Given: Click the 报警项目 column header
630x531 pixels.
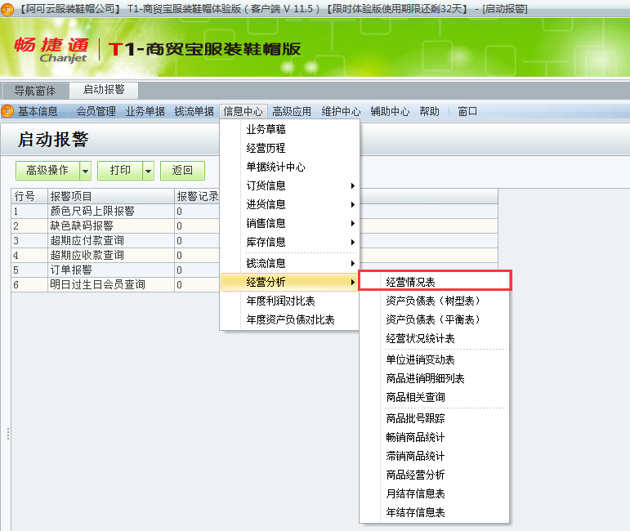Looking at the screenshot, I should (x=111, y=196).
